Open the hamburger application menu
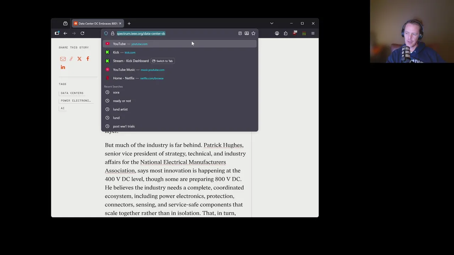This screenshot has width=454, height=255. (x=313, y=33)
